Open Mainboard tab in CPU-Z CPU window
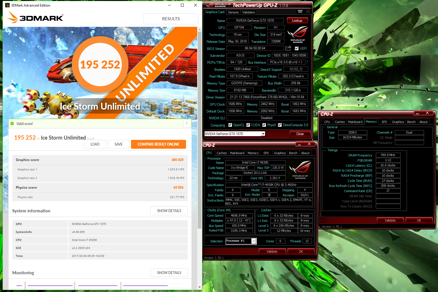Screen dimensions: 438x292 click(x=237, y=153)
